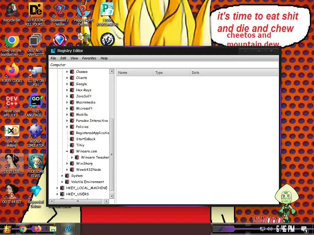Viewport: 314px width, 235px height.
Task: Open the elf game desktop icon
Action: tap(36, 166)
